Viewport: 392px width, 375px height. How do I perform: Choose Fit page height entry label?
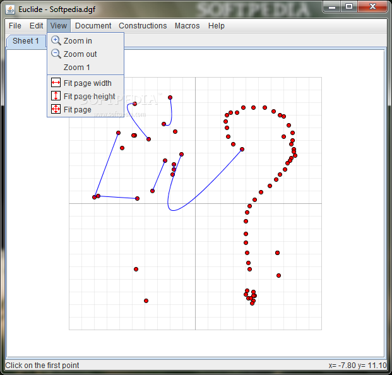coord(89,96)
